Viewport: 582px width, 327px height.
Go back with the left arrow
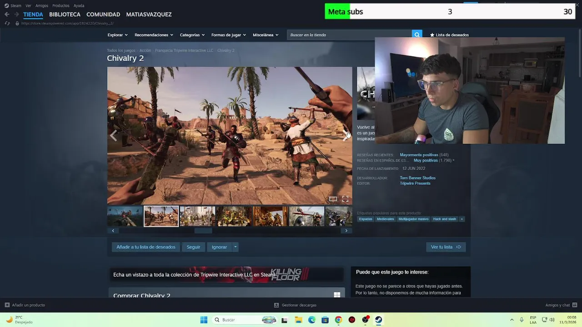[7, 15]
